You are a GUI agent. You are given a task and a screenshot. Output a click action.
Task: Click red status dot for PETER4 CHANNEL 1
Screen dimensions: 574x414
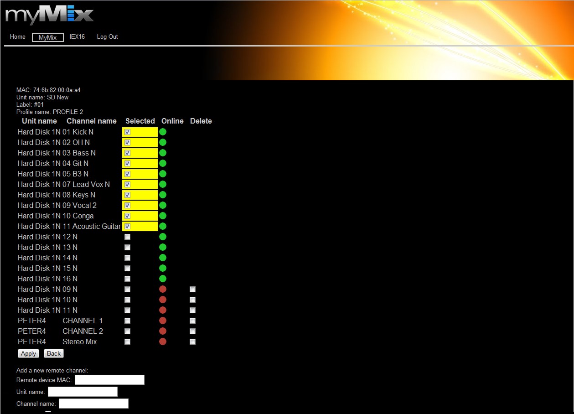(x=163, y=321)
